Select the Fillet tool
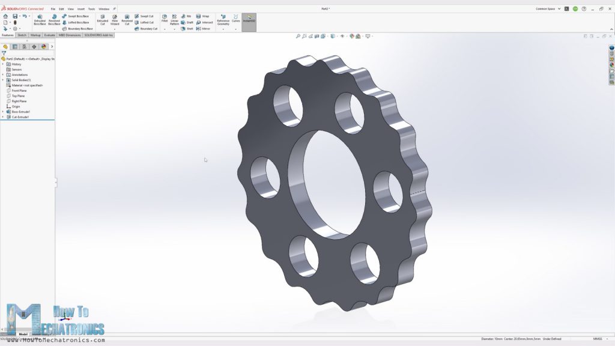This screenshot has width=615, height=346. click(x=164, y=20)
